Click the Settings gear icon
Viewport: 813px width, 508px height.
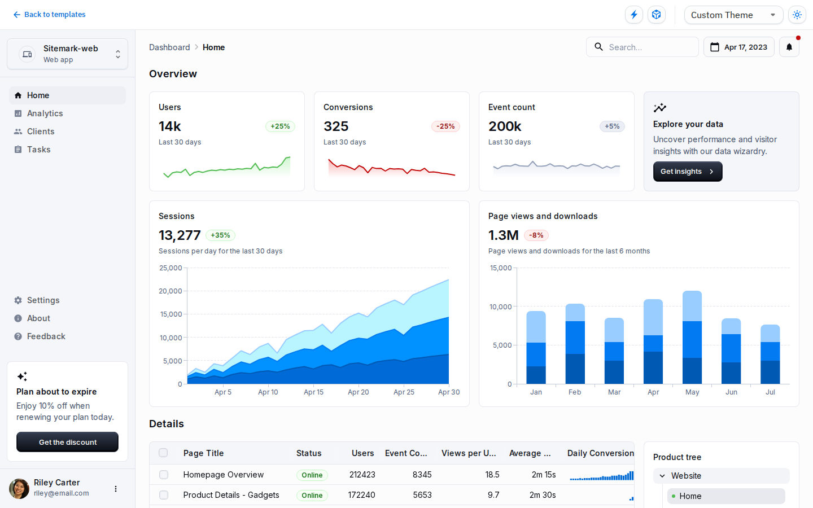click(18, 300)
